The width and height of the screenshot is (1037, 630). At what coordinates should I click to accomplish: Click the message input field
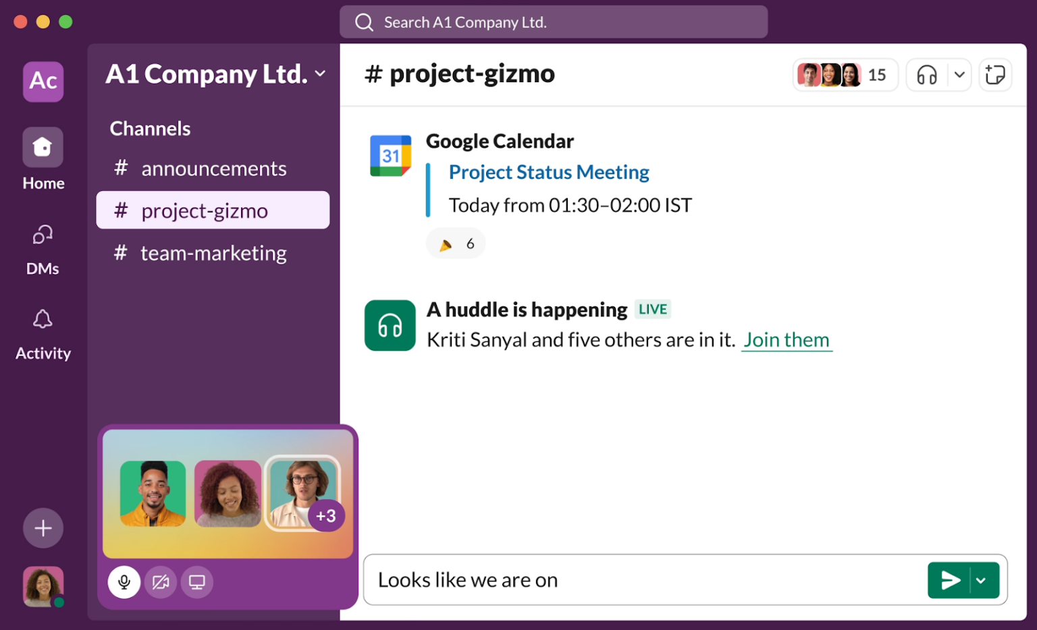pos(608,579)
